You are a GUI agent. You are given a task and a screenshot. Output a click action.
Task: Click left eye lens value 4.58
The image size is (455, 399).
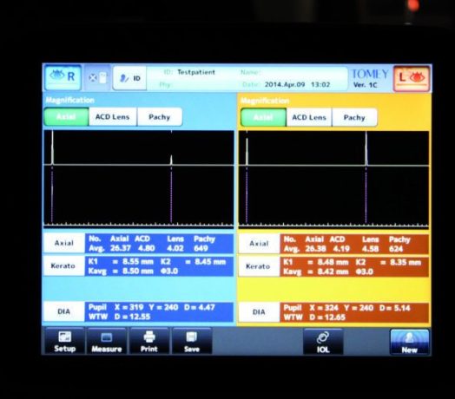pyautogui.click(x=370, y=249)
